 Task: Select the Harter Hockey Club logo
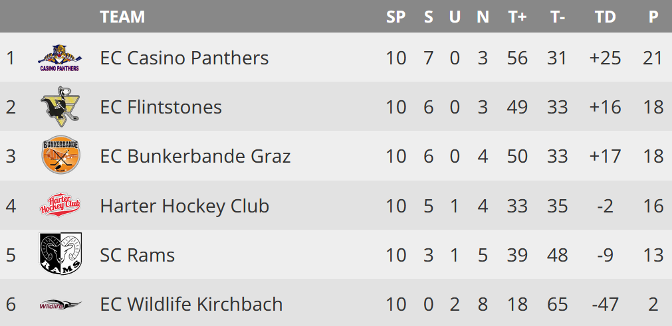(60, 204)
